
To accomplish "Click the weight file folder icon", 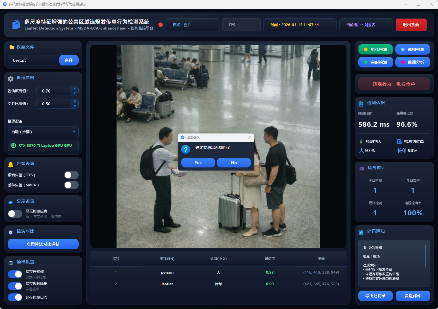I will 11,47.
